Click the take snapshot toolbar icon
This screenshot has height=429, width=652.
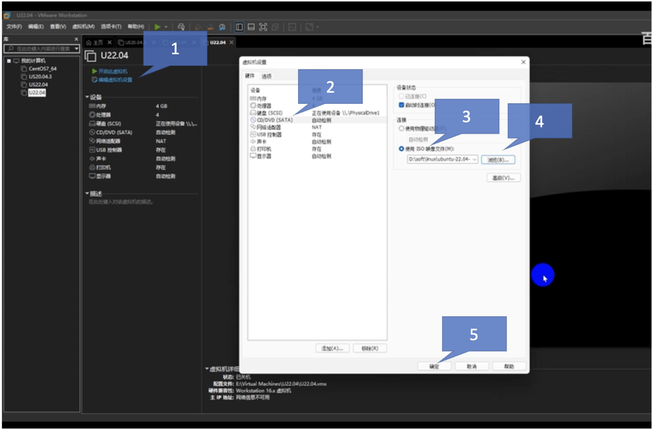tap(199, 27)
